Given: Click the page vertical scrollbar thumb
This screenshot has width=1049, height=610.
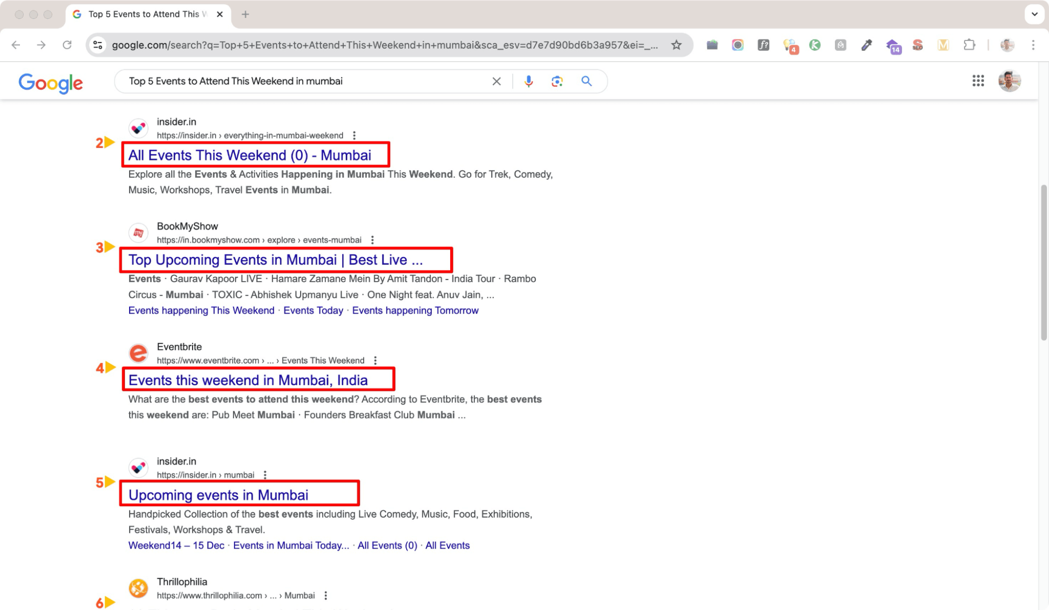Looking at the screenshot, I should tap(1044, 262).
